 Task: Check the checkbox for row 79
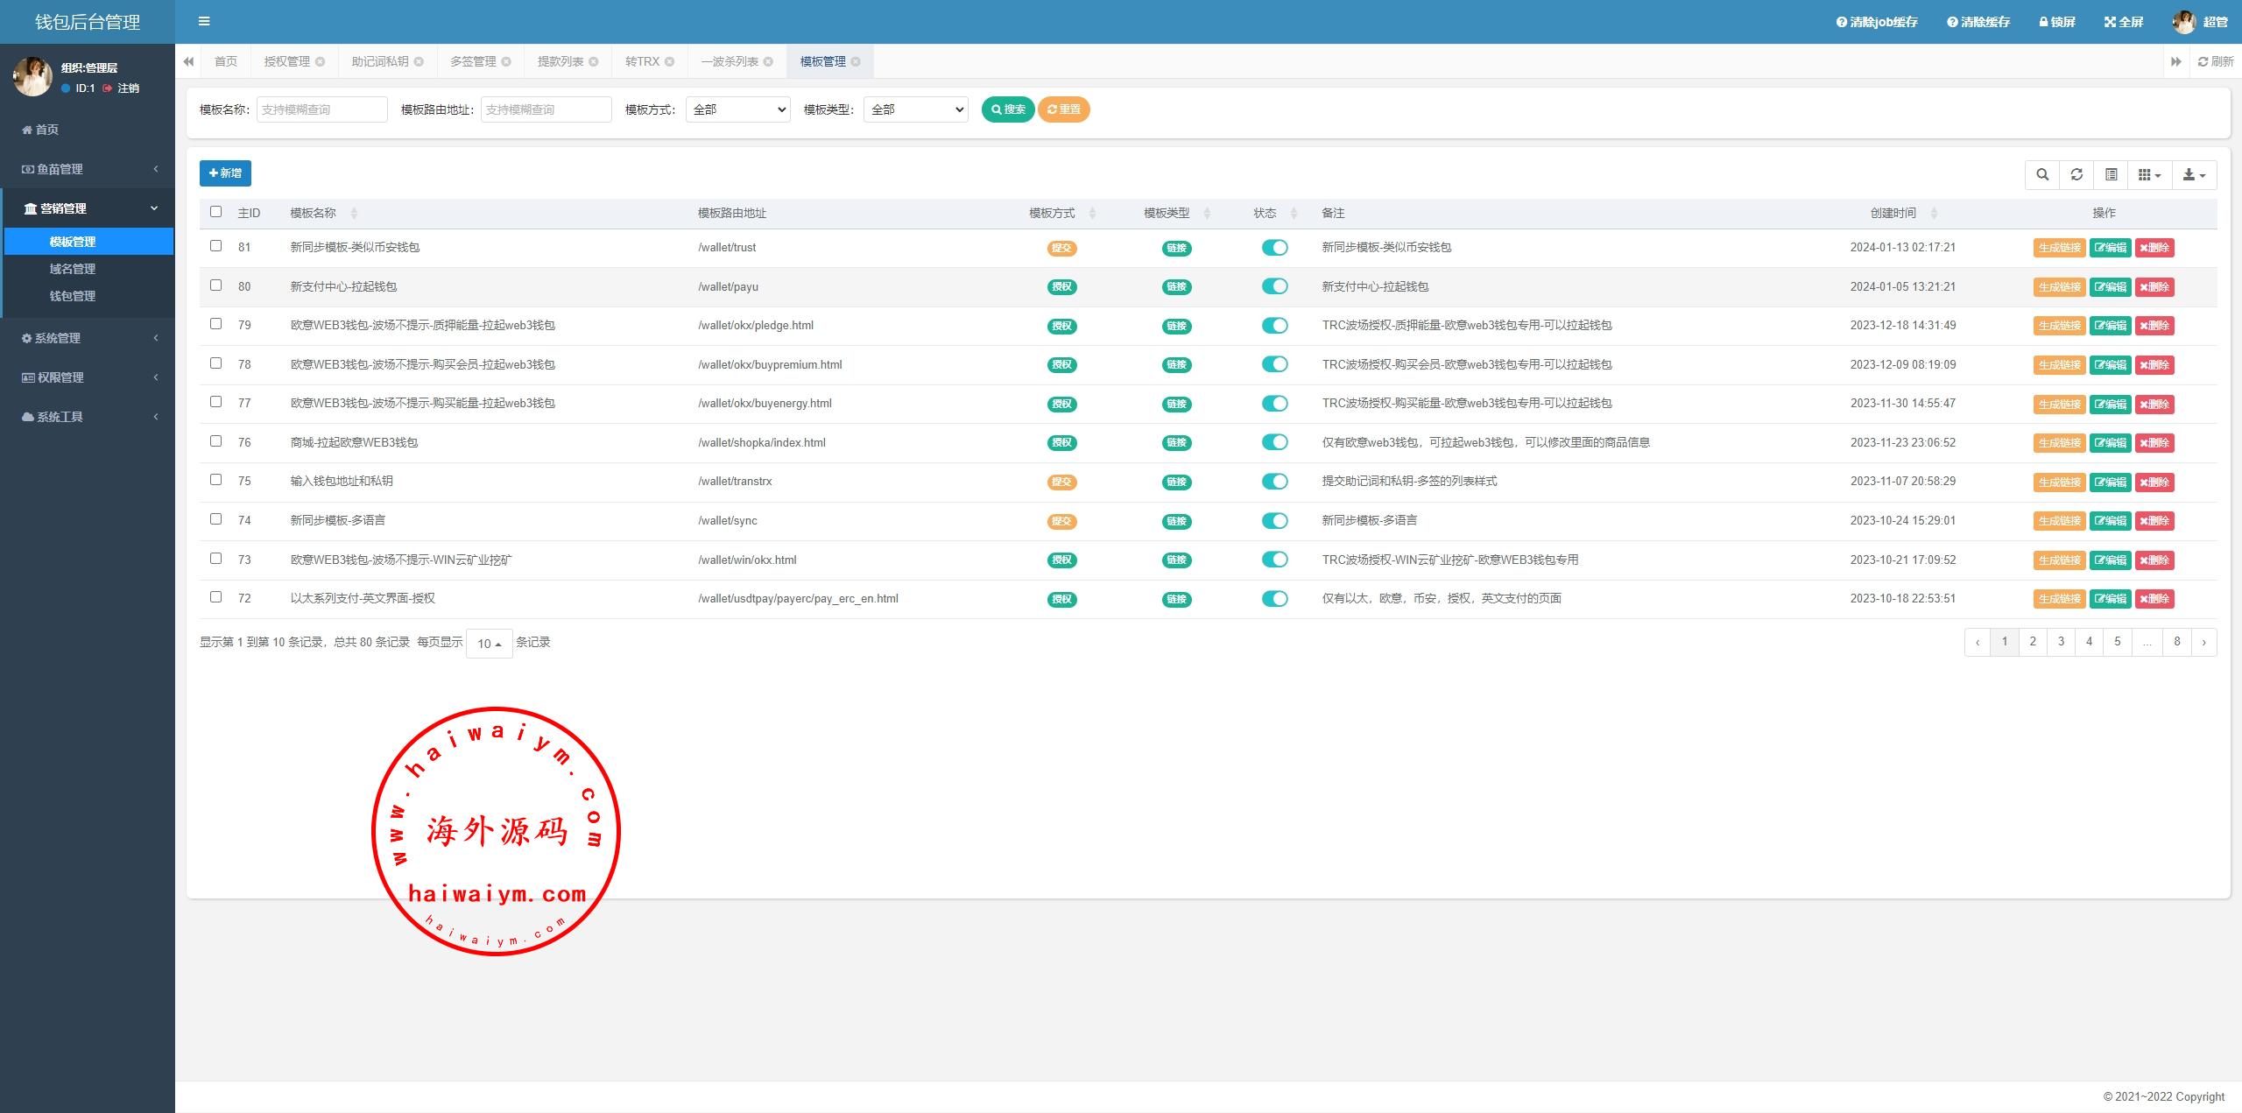pos(216,324)
